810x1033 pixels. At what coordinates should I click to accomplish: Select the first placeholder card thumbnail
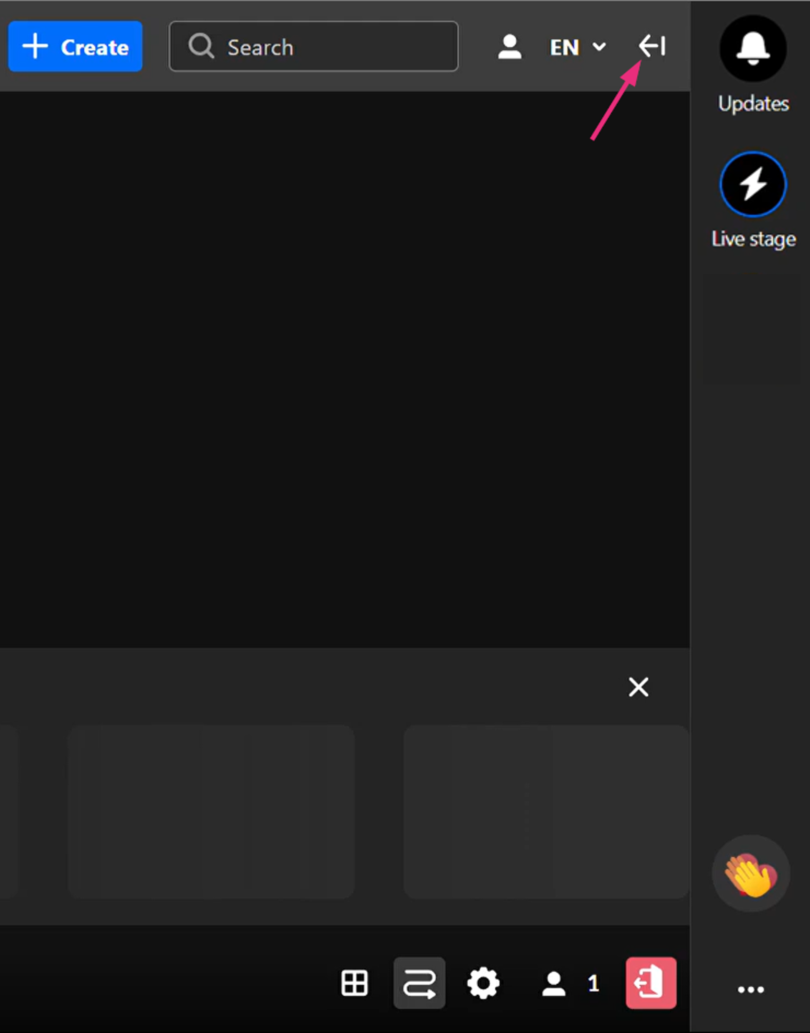pos(211,811)
